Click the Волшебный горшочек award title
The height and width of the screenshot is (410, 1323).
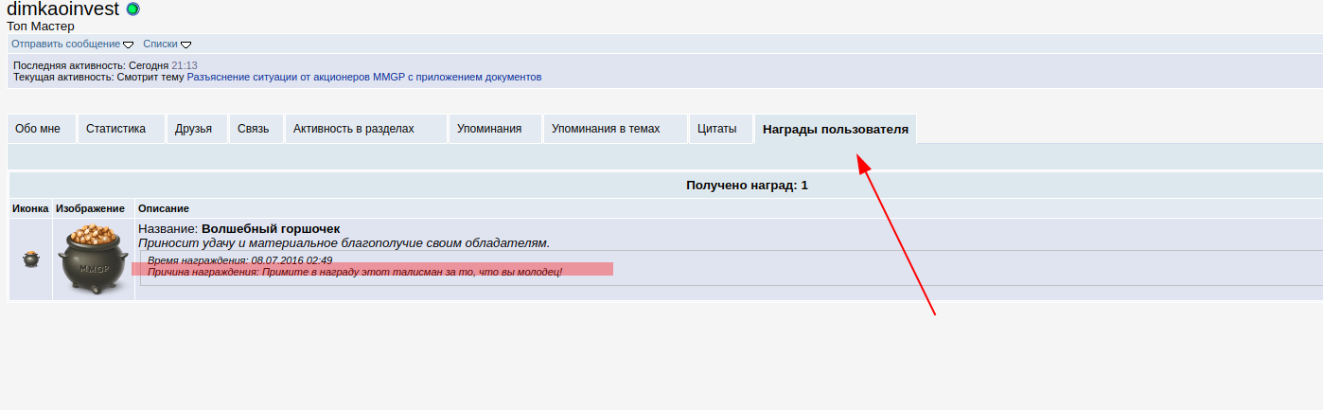pos(271,229)
